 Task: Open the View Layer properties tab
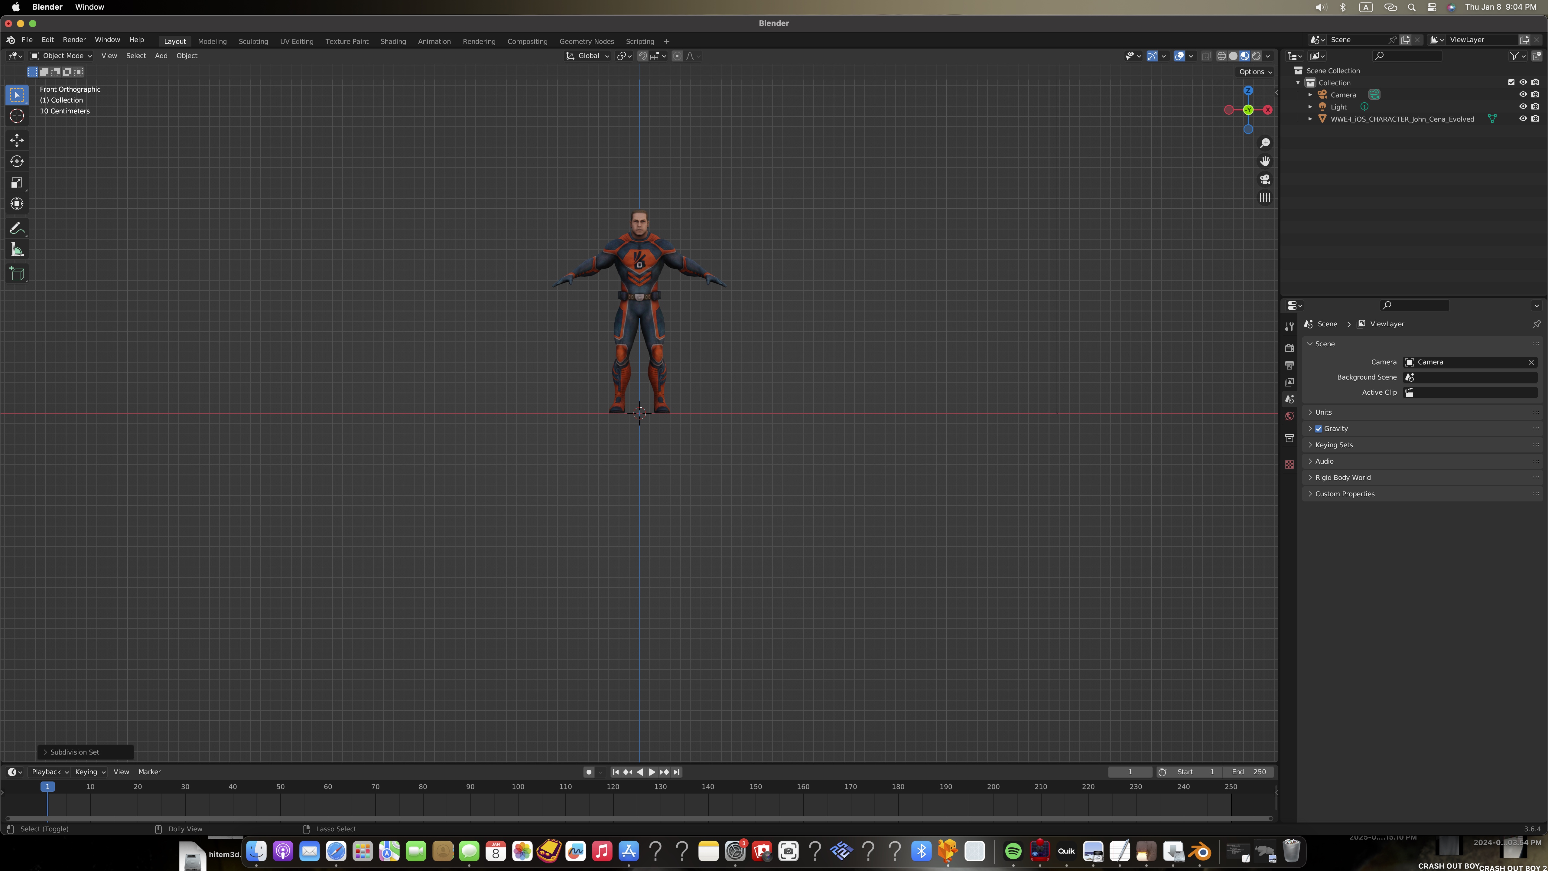point(1289,382)
